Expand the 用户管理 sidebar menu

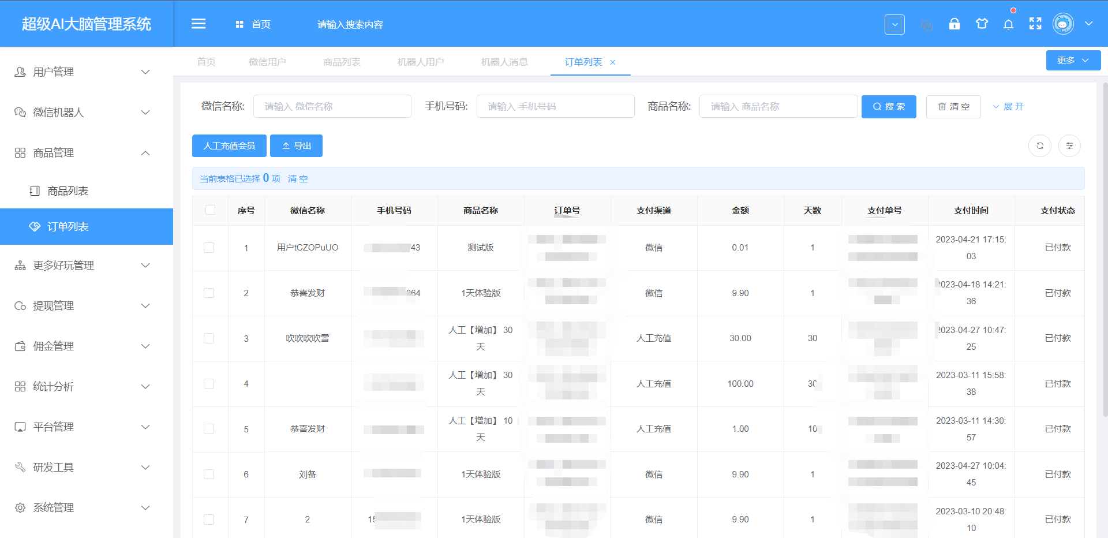pyautogui.click(x=87, y=72)
